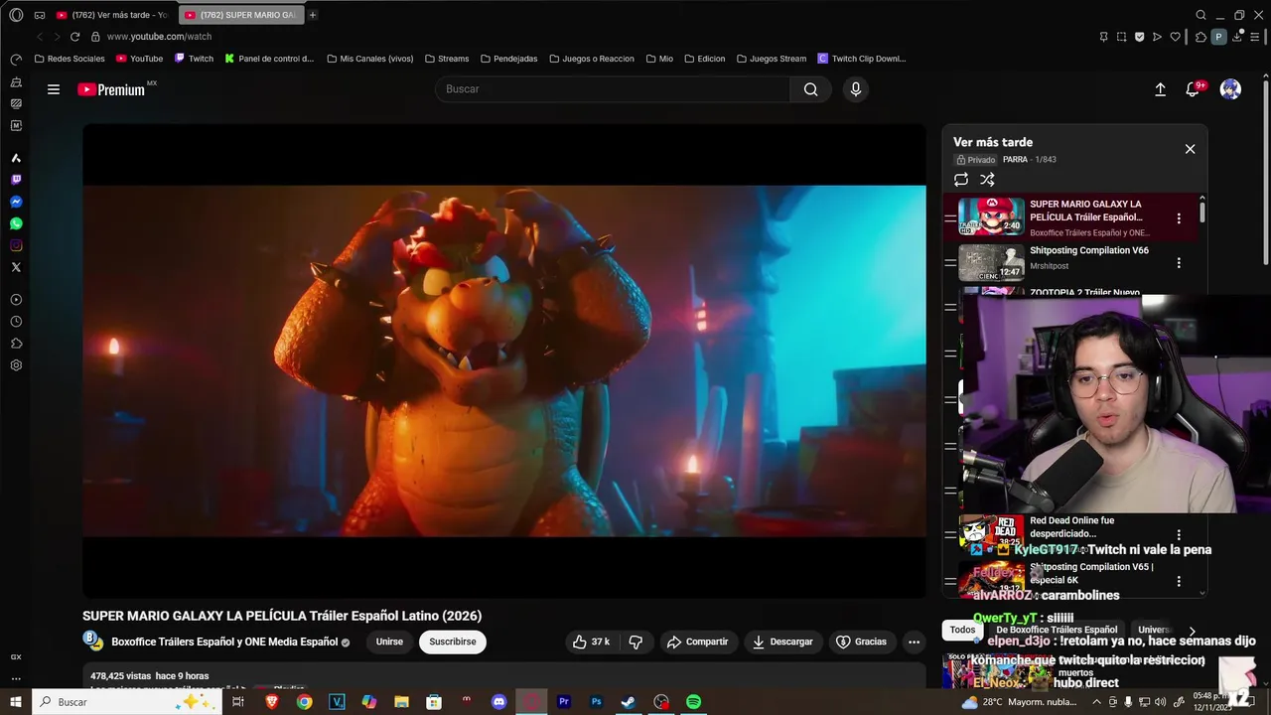Open Streams bookmarks folder
This screenshot has width=1271, height=715.
click(x=447, y=59)
